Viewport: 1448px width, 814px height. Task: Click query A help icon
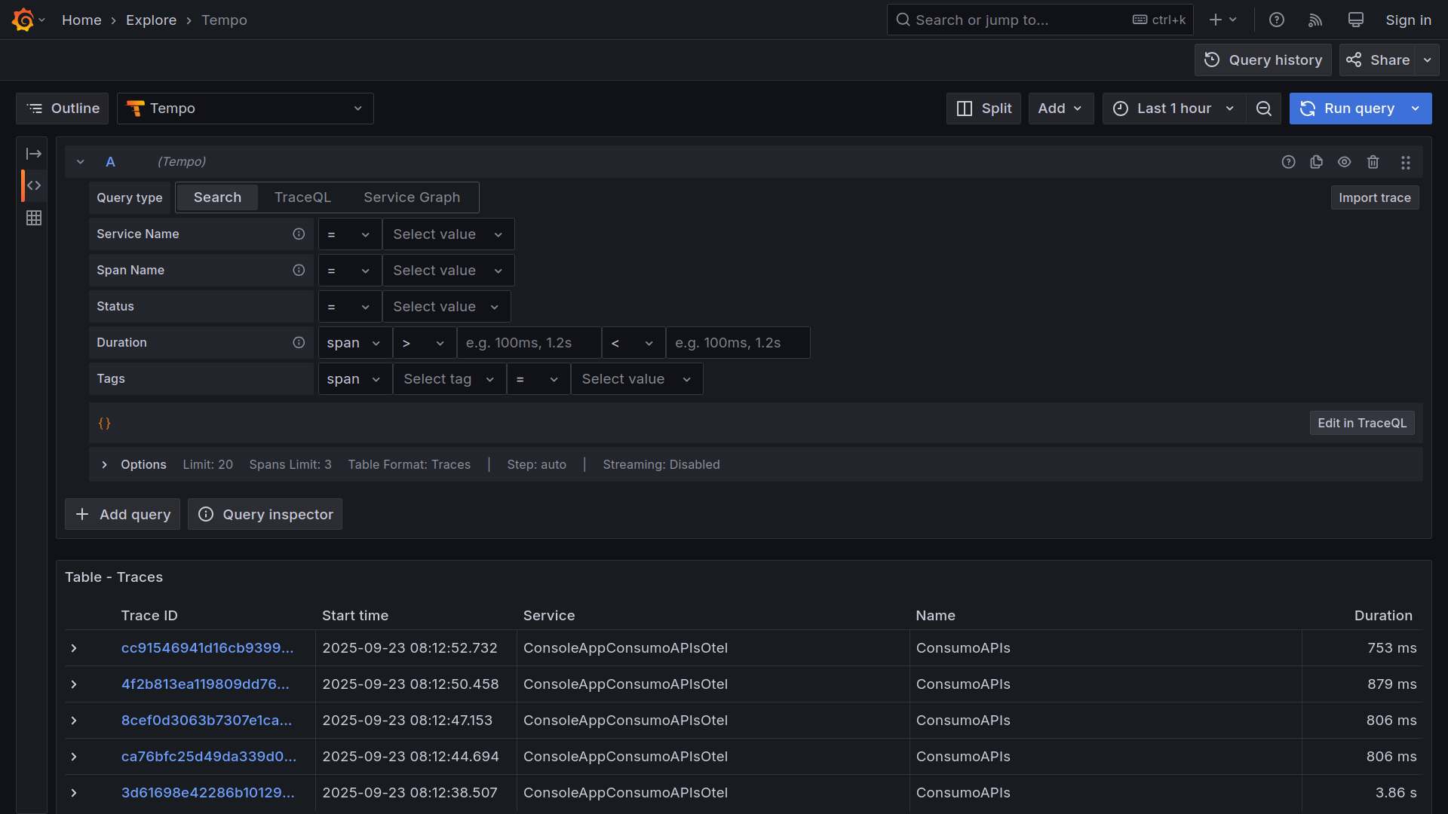[1288, 162]
